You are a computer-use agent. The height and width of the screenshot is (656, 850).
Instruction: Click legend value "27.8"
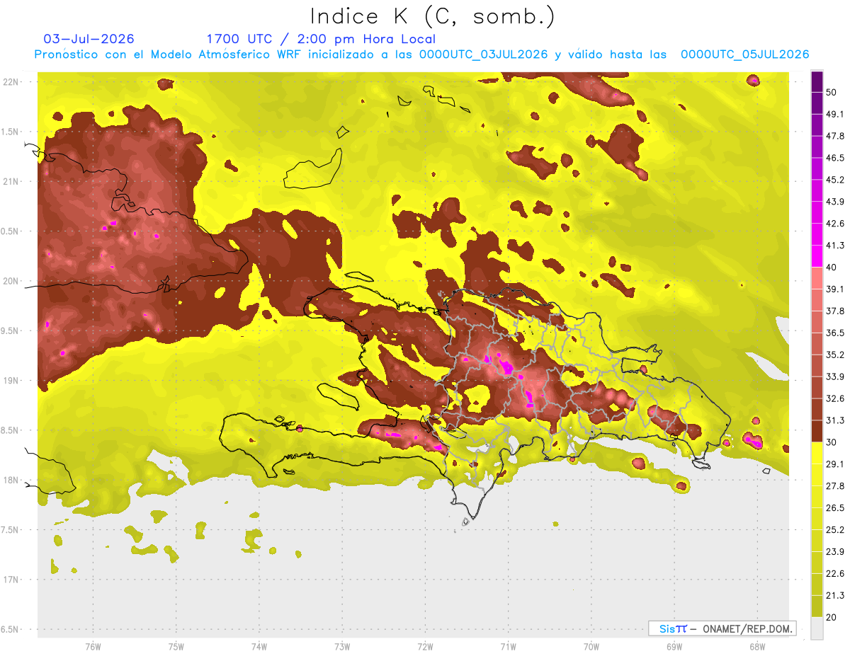[x=834, y=486]
